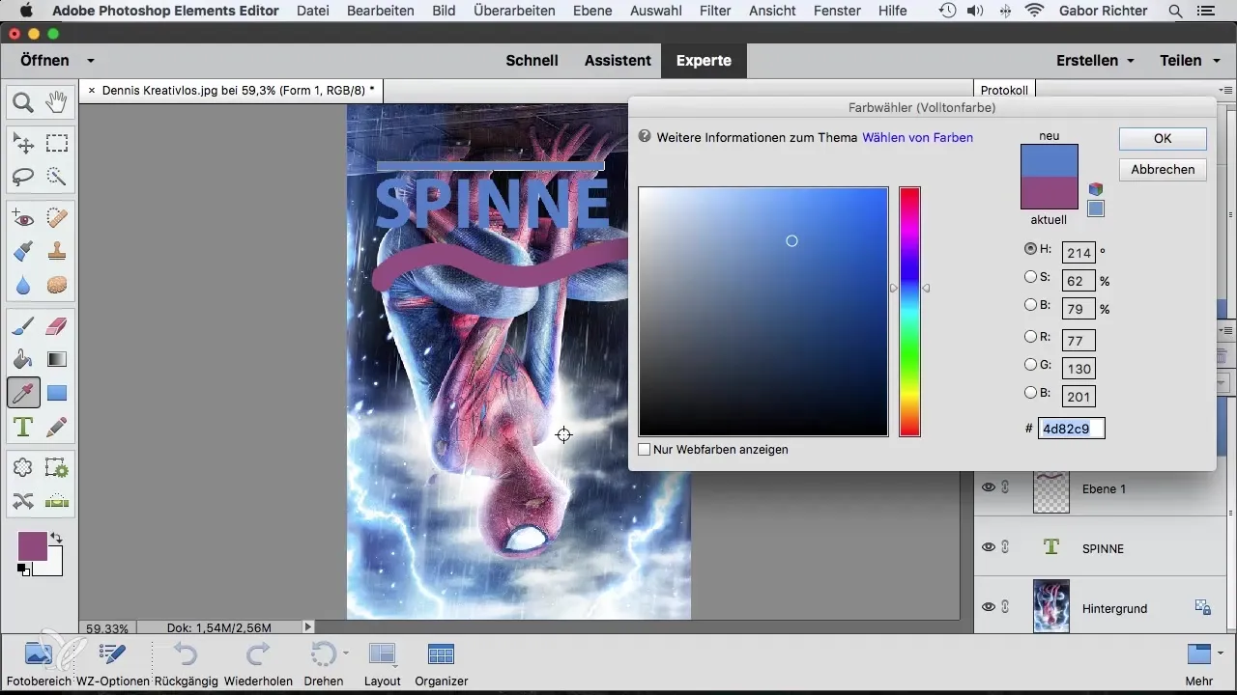Viewport: 1237px width, 695px height.
Task: Expand the document status info arrow
Action: 308,627
